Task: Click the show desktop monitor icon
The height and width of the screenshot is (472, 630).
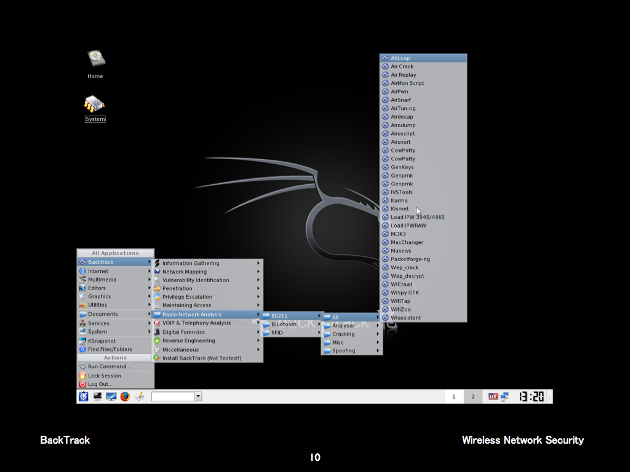Action: tap(111, 396)
